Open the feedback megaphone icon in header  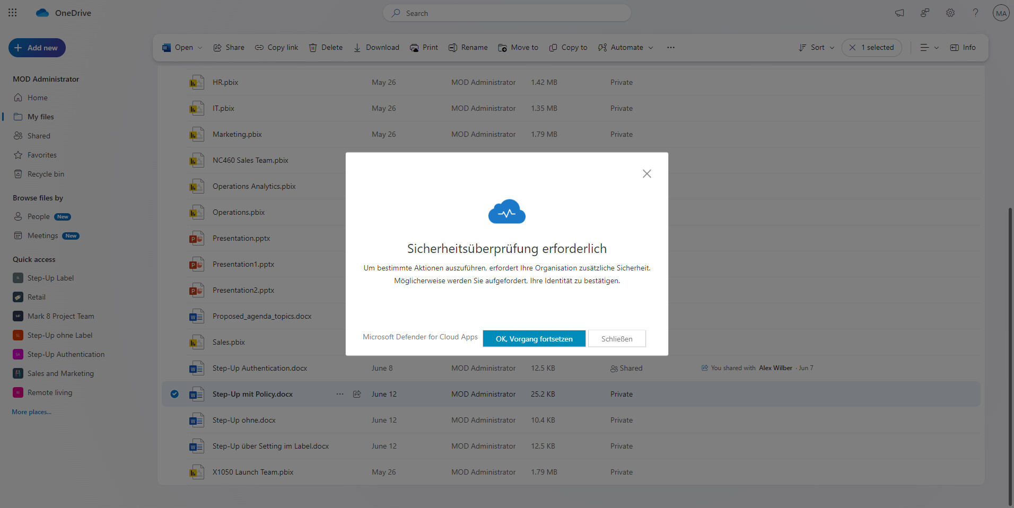[x=899, y=13]
